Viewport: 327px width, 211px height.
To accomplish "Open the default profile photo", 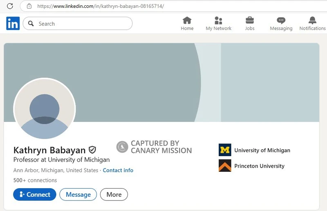I will point(45,108).
